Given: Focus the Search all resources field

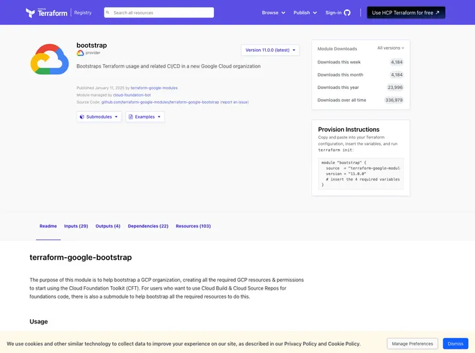Looking at the screenshot, I should [x=159, y=12].
